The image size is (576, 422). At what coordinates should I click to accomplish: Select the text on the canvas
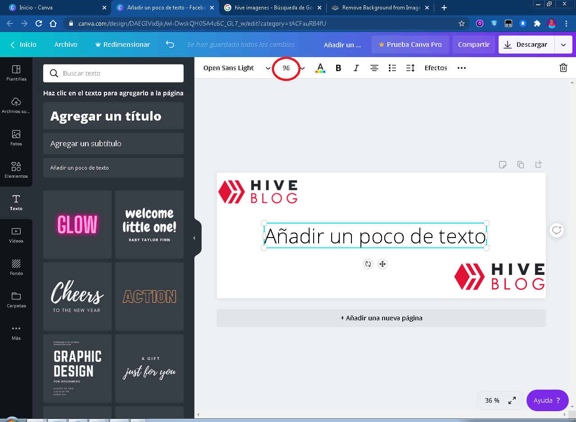pos(375,236)
